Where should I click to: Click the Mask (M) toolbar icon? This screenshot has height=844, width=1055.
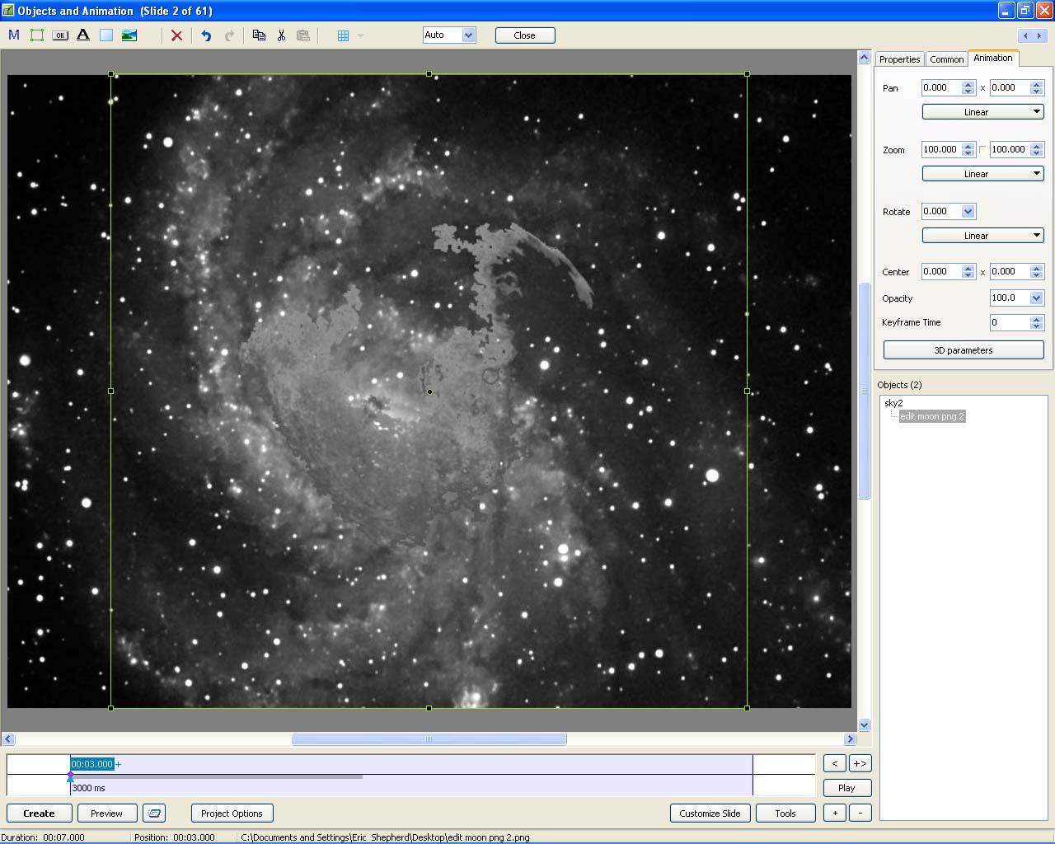[x=14, y=35]
